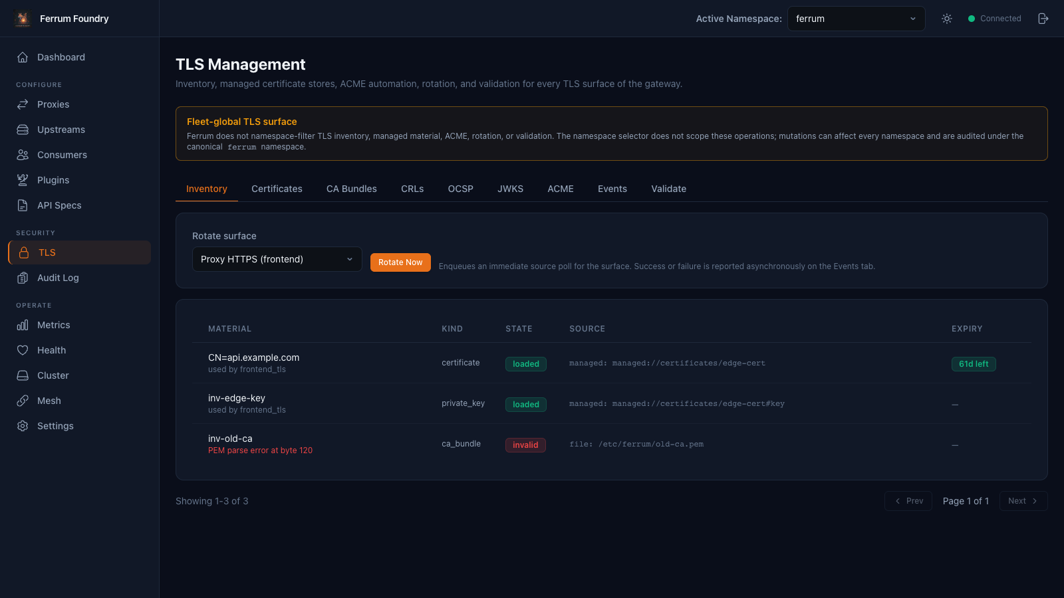
Task: Open Plugins via its sidebar icon
Action: [23, 180]
